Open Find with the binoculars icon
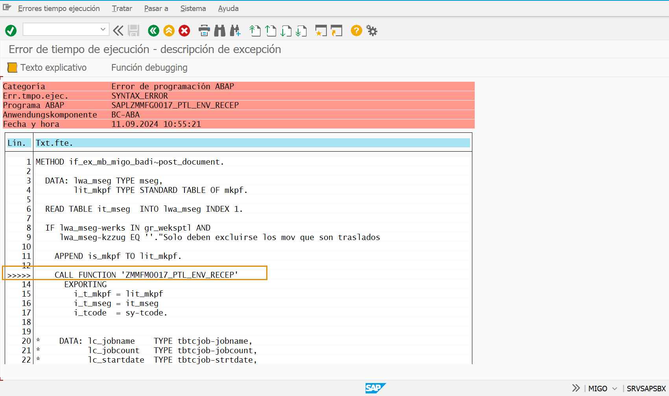Image resolution: width=669 pixels, height=396 pixels. (219, 31)
